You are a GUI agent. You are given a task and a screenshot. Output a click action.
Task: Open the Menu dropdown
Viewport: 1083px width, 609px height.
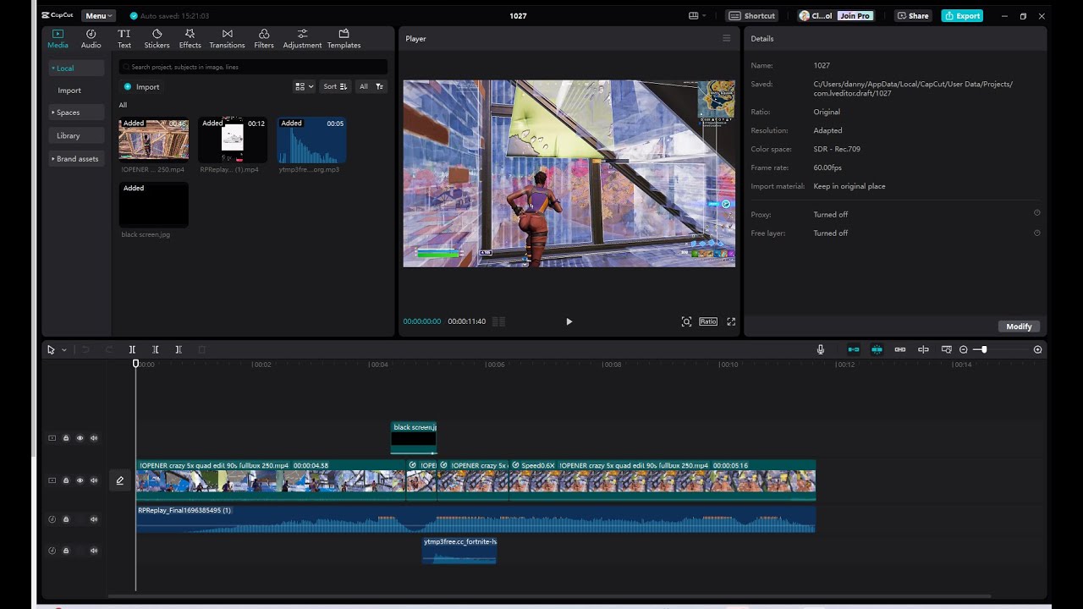click(98, 16)
